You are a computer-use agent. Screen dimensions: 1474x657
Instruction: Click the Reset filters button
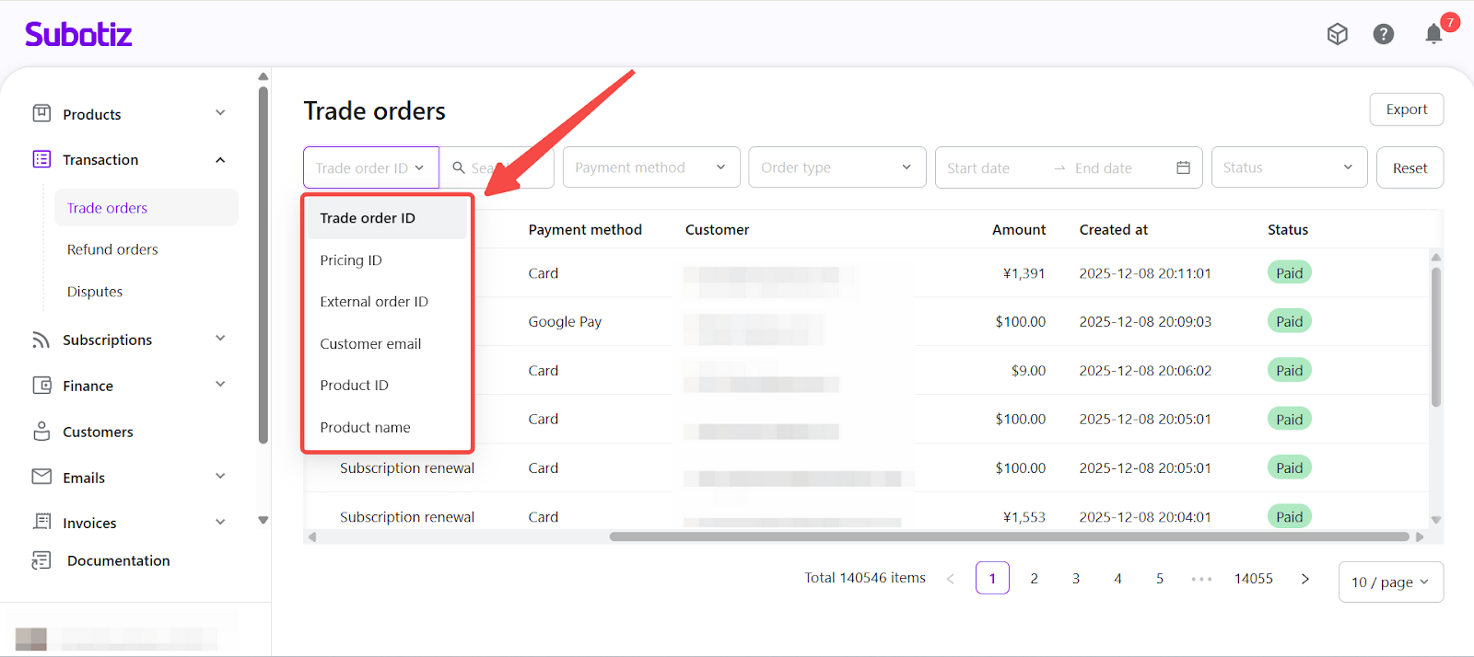point(1410,168)
